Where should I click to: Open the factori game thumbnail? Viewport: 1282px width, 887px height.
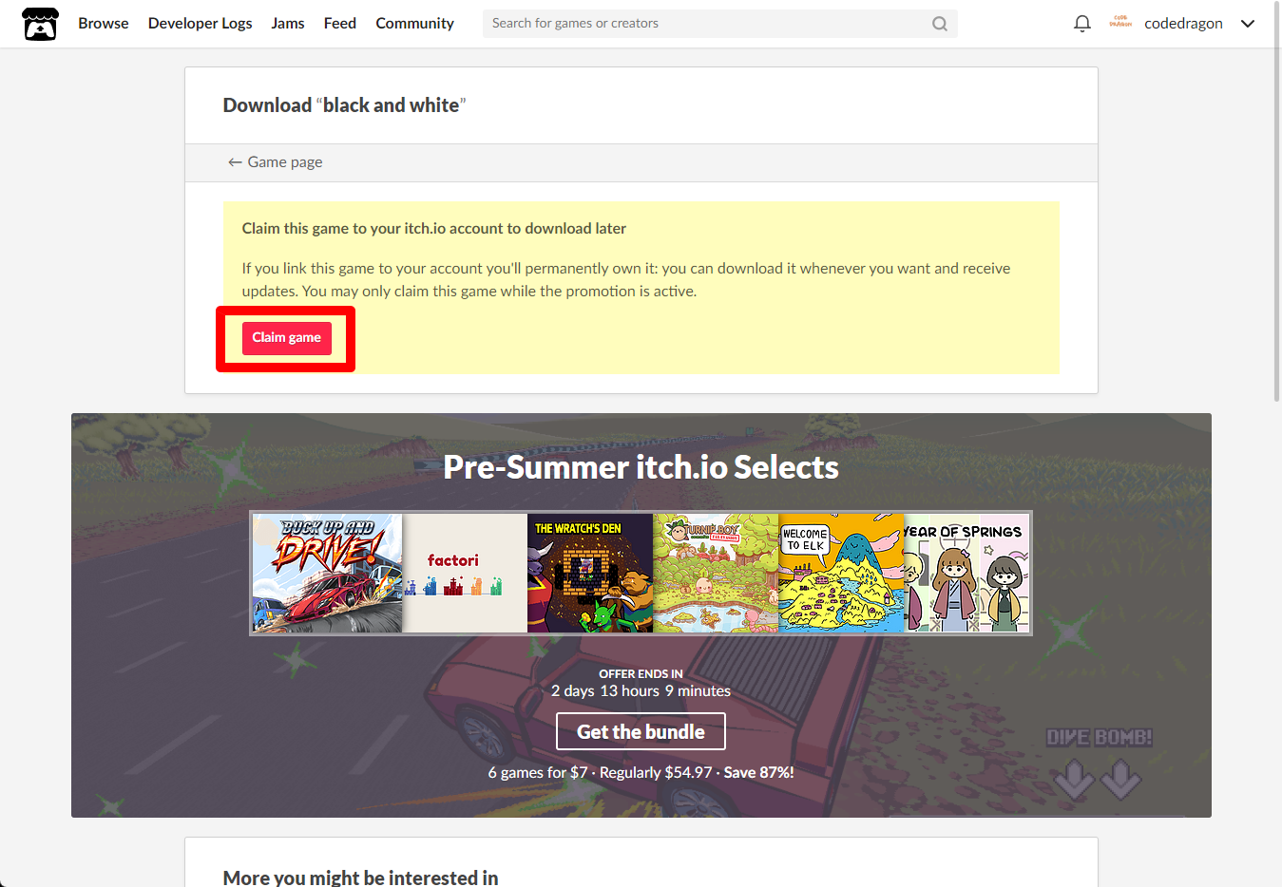pyautogui.click(x=465, y=574)
